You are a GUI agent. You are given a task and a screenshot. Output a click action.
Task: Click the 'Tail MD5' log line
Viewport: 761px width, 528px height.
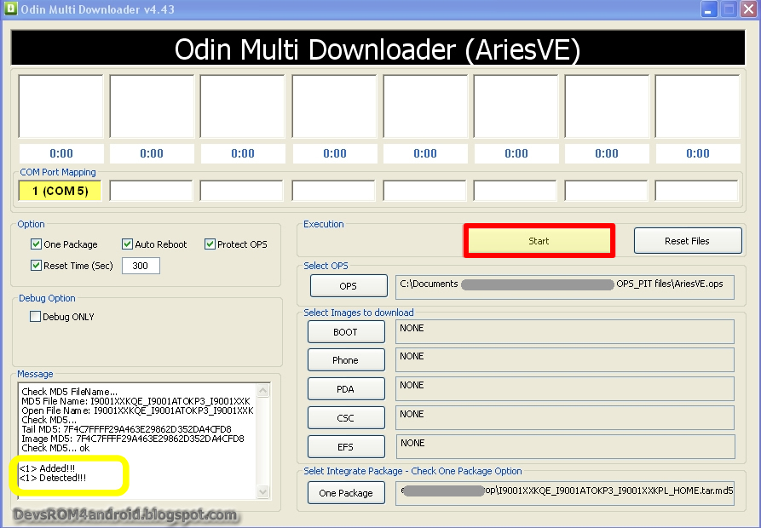[x=126, y=429]
